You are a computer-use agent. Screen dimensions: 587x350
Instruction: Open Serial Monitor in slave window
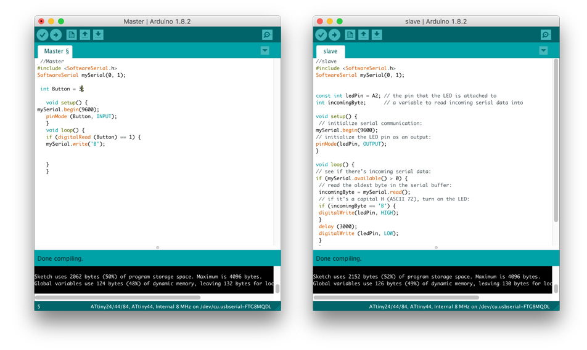(x=546, y=34)
